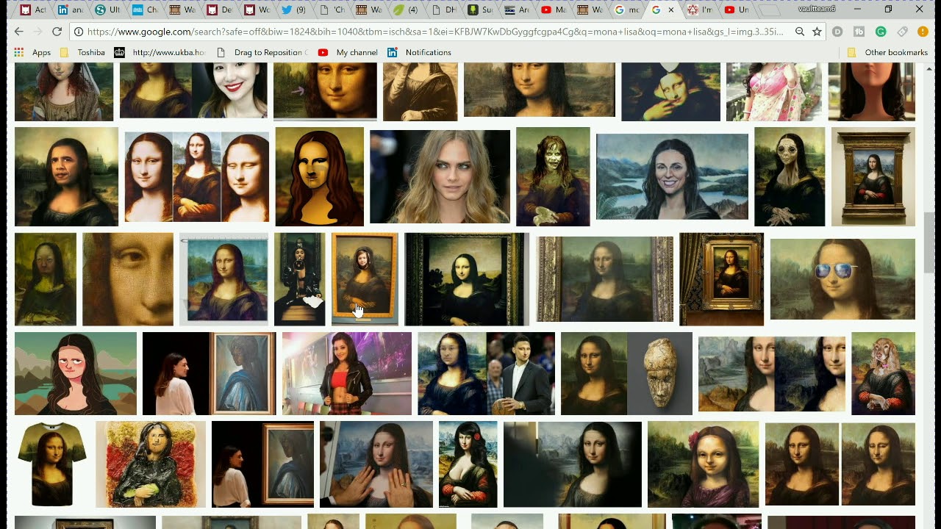Open the textured red-background Mona Lisa artwork
This screenshot has height=529, width=941.
coord(151,464)
